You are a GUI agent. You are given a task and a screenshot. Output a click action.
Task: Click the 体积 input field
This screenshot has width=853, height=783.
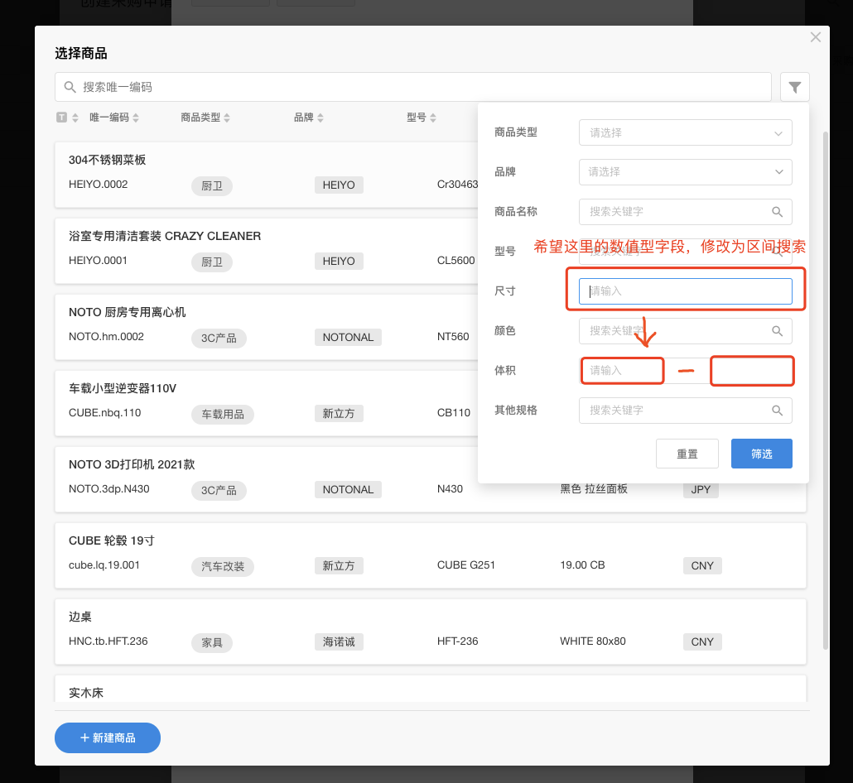[621, 371]
